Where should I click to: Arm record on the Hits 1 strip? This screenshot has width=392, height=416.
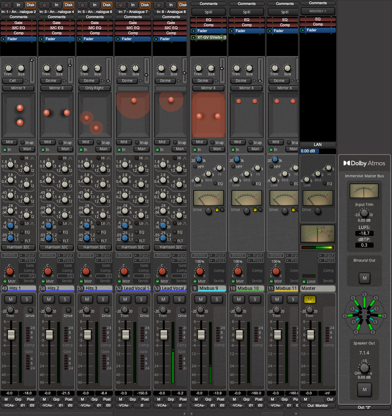click(x=6, y=5)
